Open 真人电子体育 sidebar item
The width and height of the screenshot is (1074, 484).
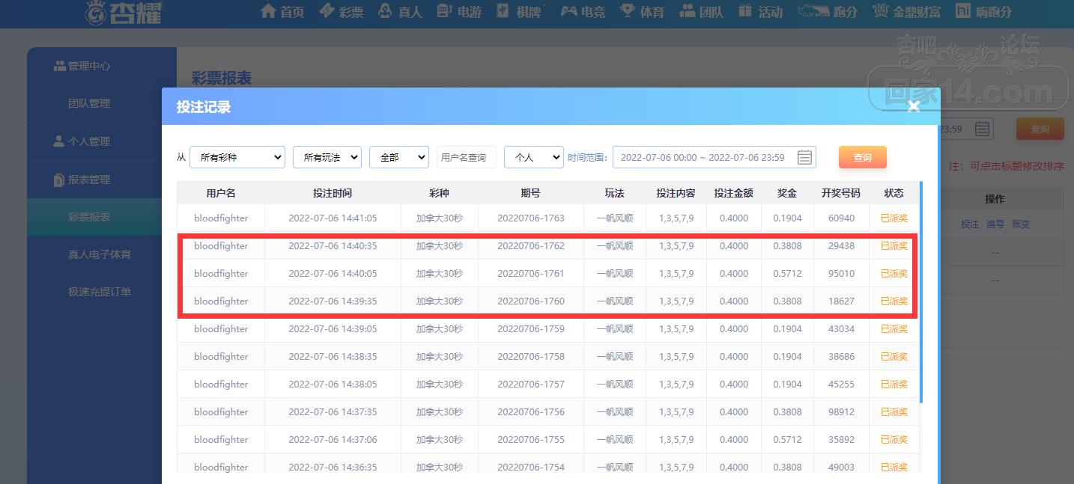click(x=100, y=254)
